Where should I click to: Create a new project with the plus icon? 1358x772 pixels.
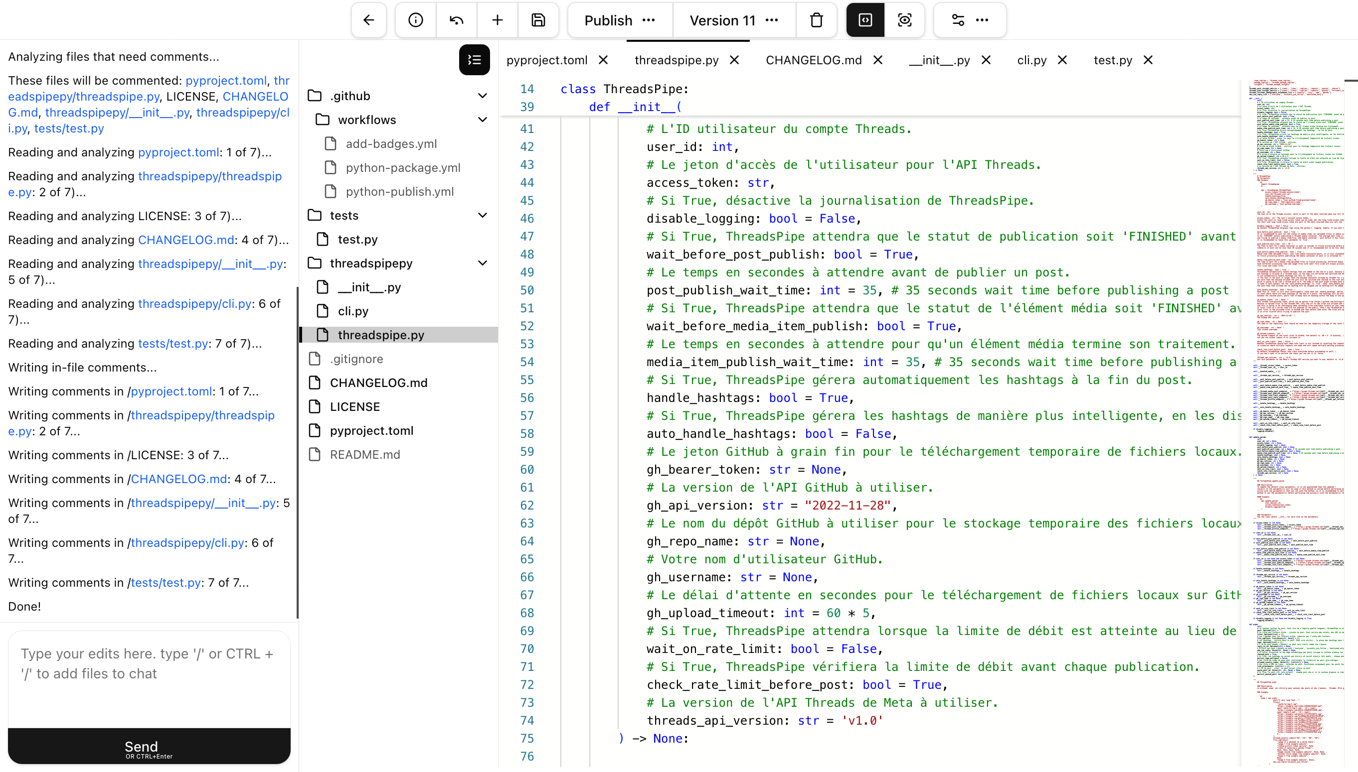497,20
